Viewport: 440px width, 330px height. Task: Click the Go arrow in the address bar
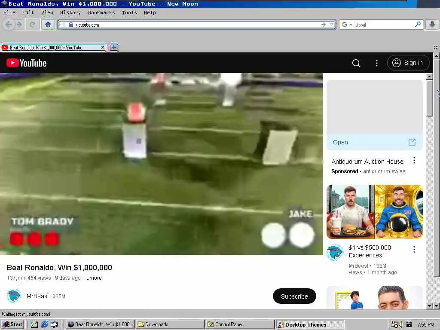point(324,24)
